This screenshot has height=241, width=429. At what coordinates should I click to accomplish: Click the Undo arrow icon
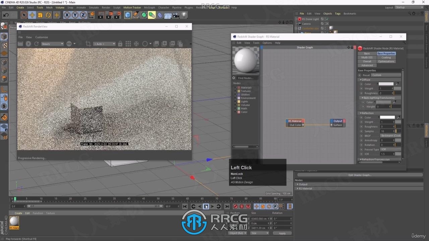coord(6,15)
